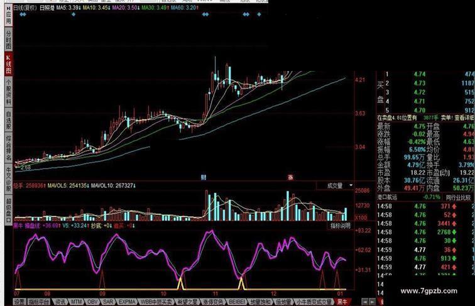Screen dimensions: 475x306
Task: Click the MAVOL10: 267327 volume label
Action: pos(113,185)
